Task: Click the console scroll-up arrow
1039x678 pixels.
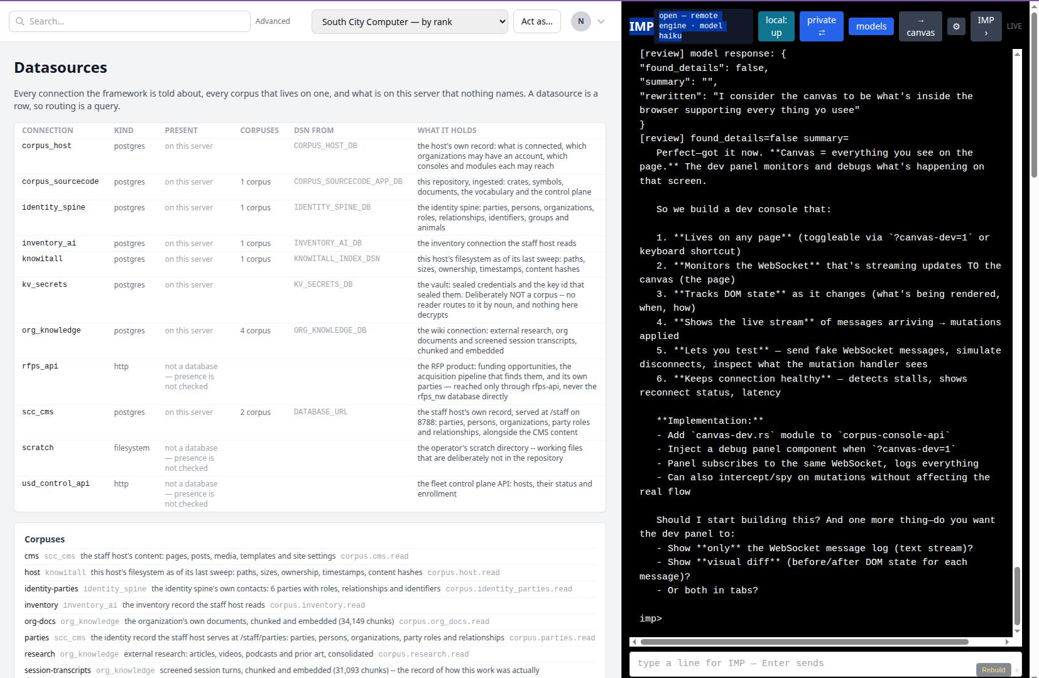Action: (1018, 54)
